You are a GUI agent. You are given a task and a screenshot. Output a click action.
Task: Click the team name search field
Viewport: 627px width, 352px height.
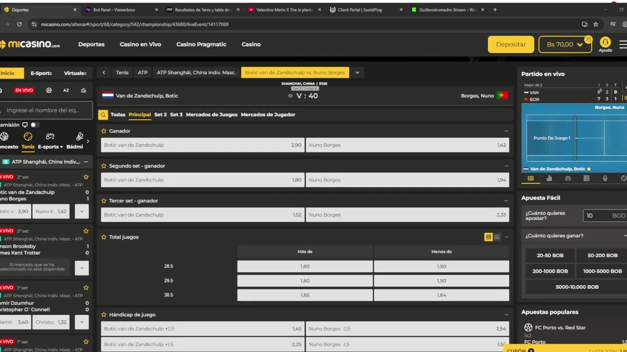tap(46, 110)
